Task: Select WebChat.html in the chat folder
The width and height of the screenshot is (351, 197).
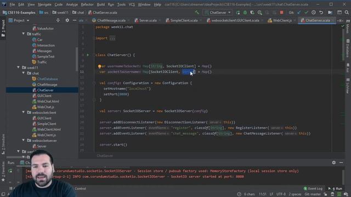Action: click(48, 101)
